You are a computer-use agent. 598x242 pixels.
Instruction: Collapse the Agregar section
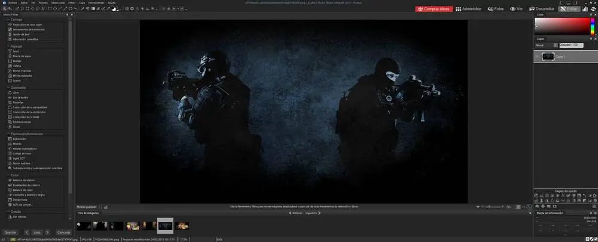[8, 46]
